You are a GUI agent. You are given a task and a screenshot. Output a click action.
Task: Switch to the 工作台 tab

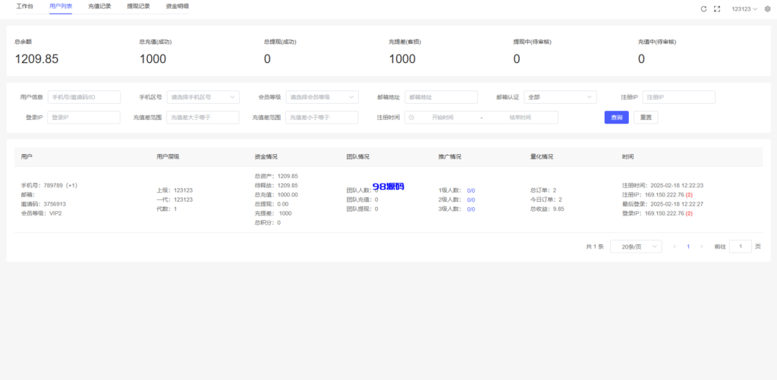coord(25,7)
